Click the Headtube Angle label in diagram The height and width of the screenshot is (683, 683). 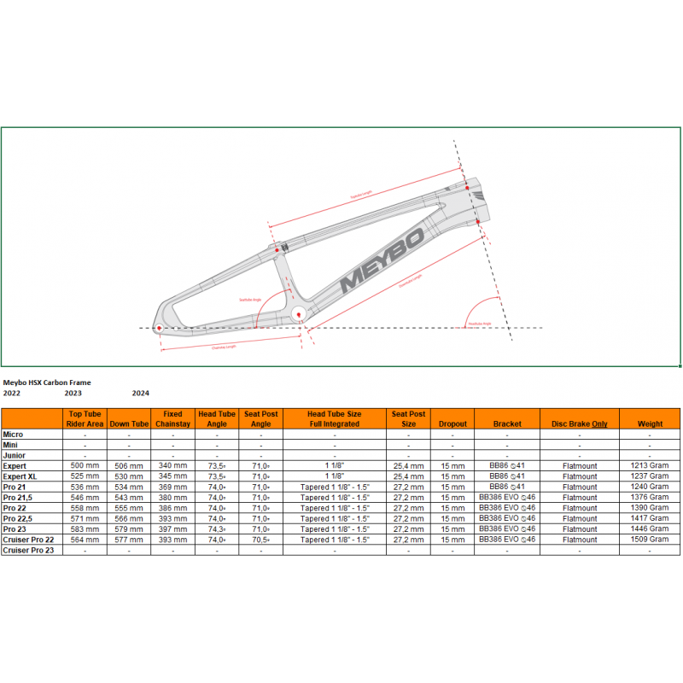pyautogui.click(x=480, y=324)
